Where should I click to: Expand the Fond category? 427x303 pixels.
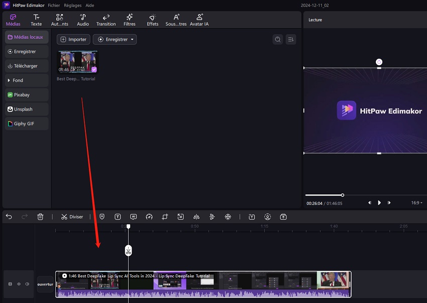click(x=27, y=80)
